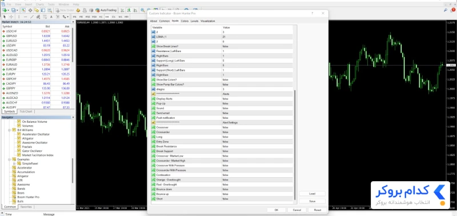This screenshot has height=216, width=457.
Task: Click the Cancel button
Action: (296, 210)
